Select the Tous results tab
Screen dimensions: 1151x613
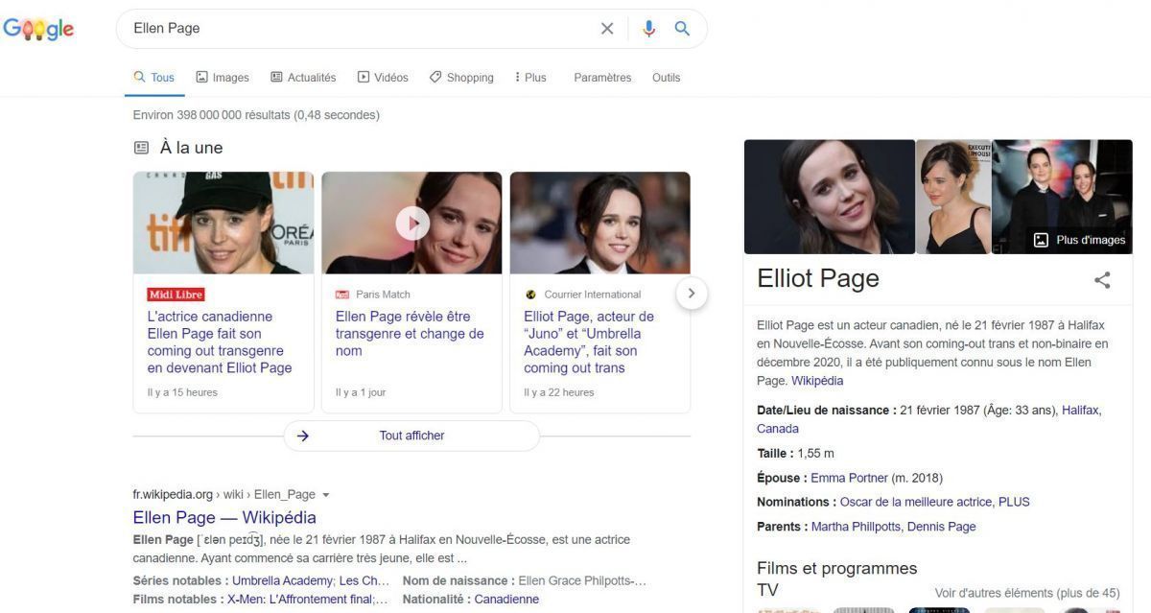point(153,78)
